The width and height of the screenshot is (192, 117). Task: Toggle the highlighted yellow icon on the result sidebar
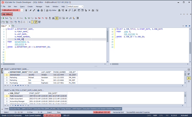[189, 78]
